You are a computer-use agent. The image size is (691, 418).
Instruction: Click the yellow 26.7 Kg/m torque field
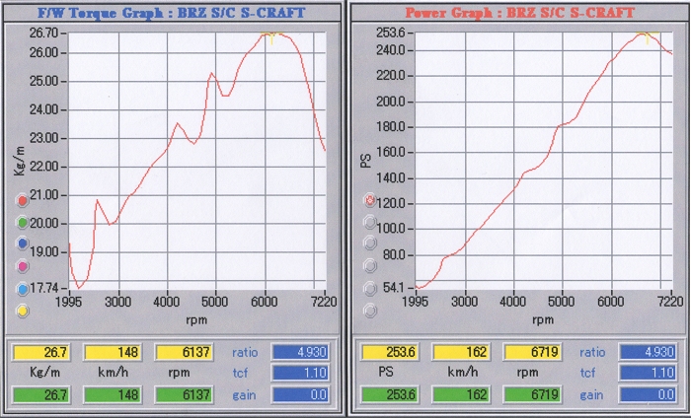tap(40, 352)
